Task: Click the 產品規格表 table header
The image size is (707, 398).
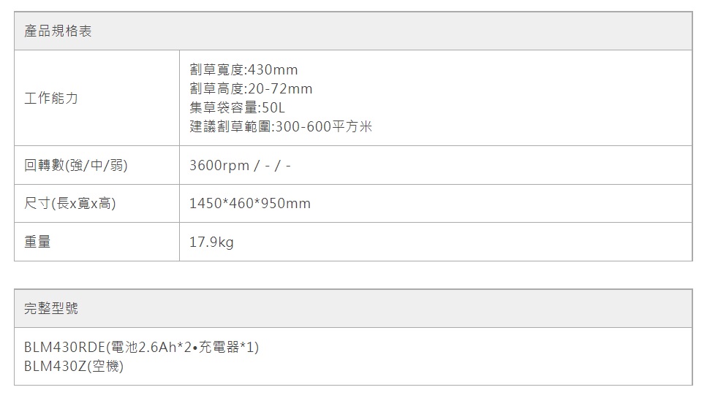Action: [58, 31]
